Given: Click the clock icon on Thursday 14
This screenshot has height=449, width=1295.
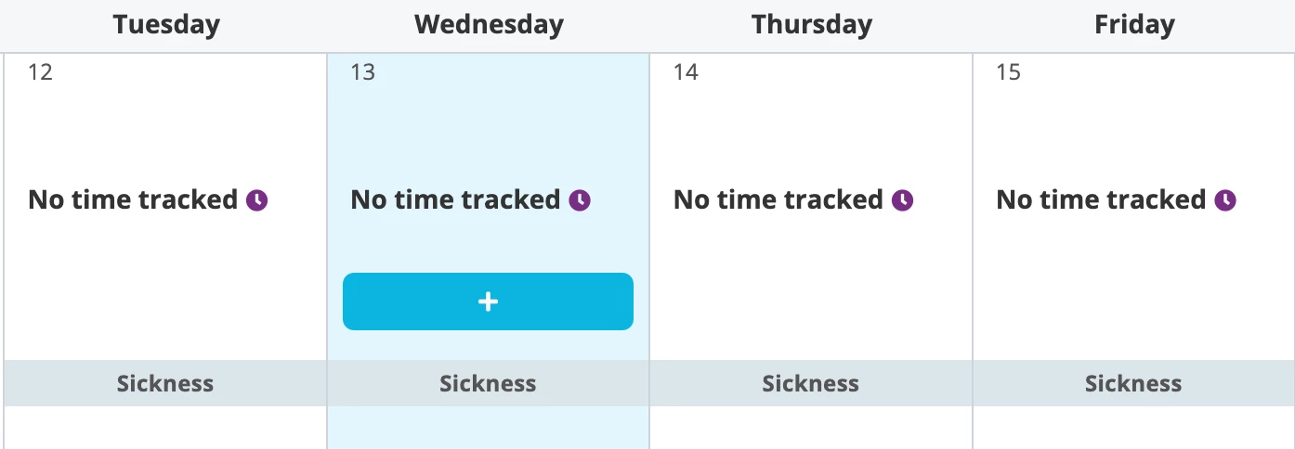Looking at the screenshot, I should (x=903, y=200).
